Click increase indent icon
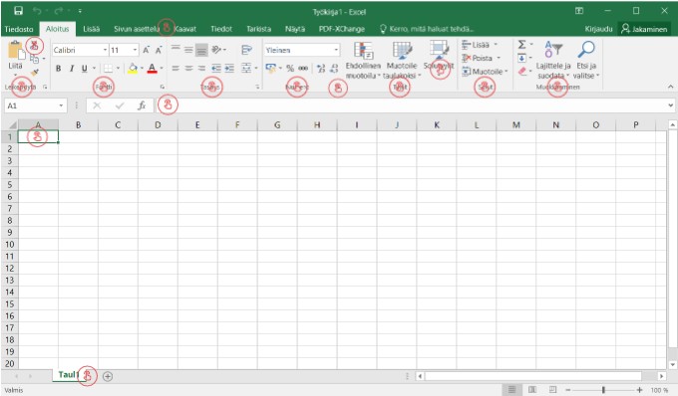The image size is (678, 396). (229, 69)
